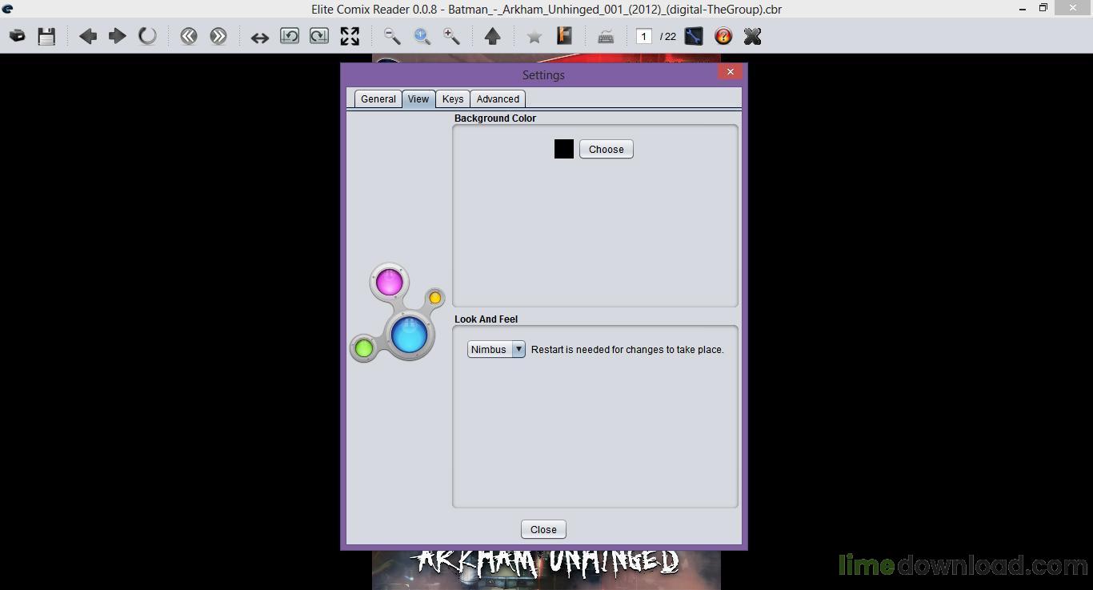Screen dimensions: 1093x590
Task: Click the open file icon in toolbar
Action: tap(17, 36)
